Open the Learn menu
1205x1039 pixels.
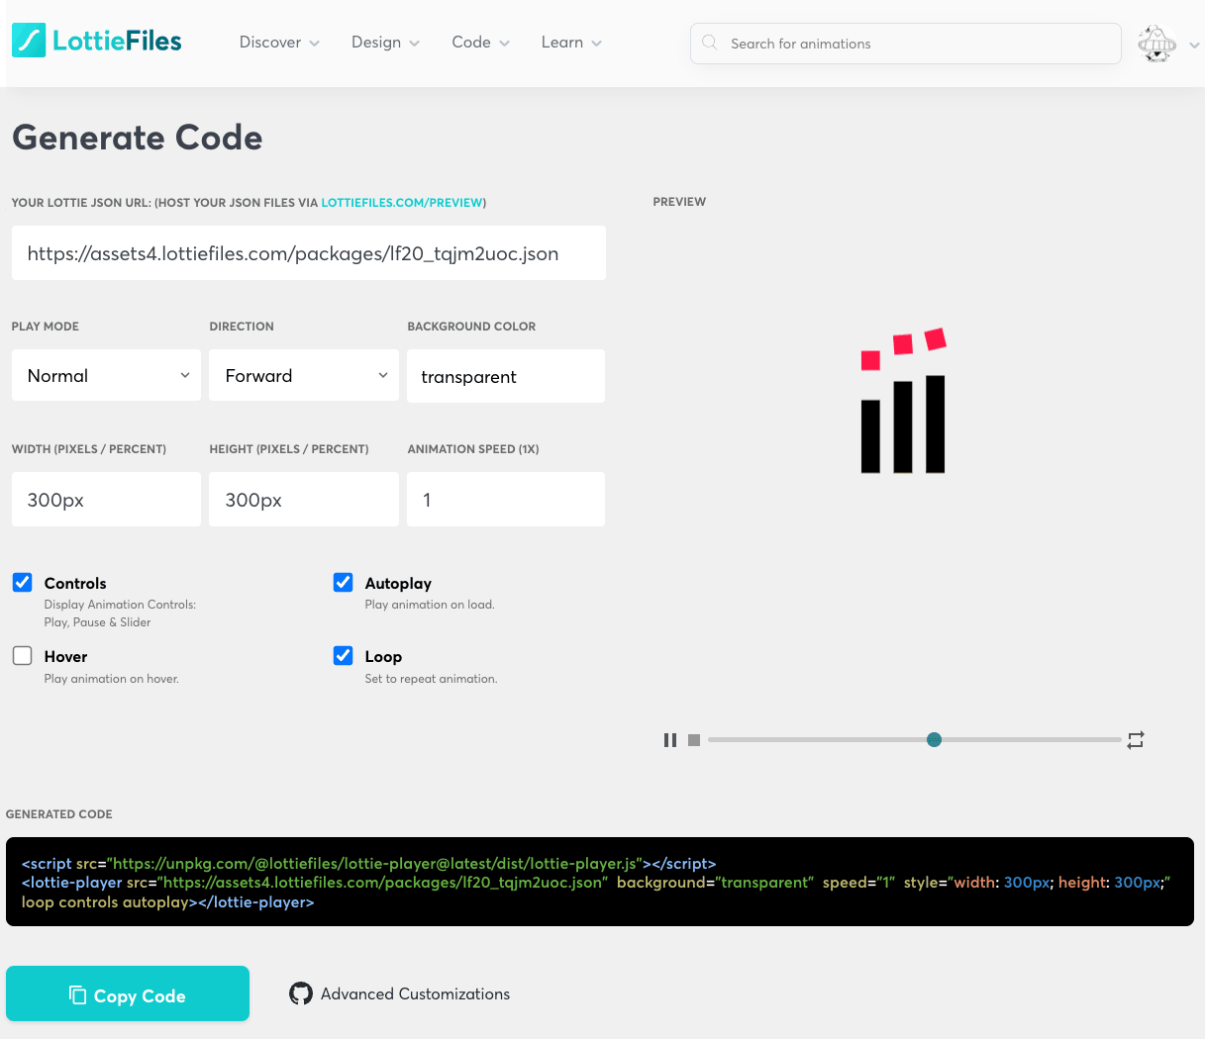point(571,43)
